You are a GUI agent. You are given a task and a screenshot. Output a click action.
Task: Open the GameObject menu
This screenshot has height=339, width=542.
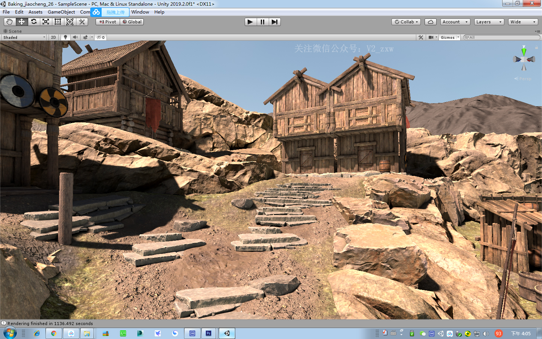click(x=61, y=12)
